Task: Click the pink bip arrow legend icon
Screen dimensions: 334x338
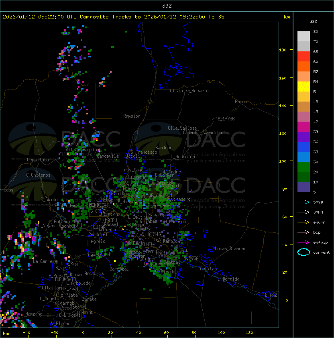Action: tap(303, 232)
